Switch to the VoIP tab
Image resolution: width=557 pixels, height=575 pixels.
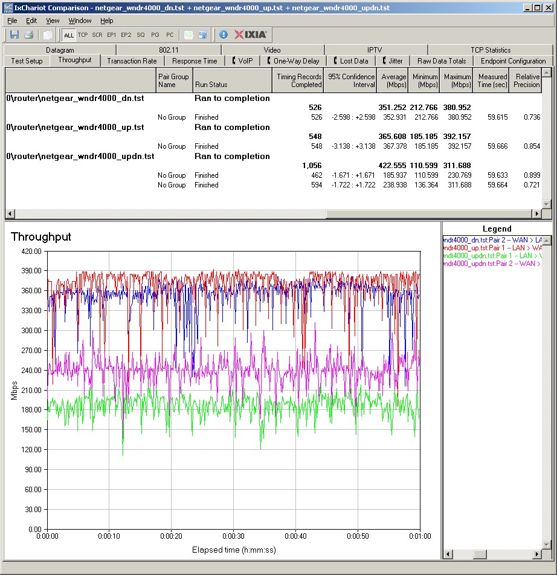[x=243, y=61]
